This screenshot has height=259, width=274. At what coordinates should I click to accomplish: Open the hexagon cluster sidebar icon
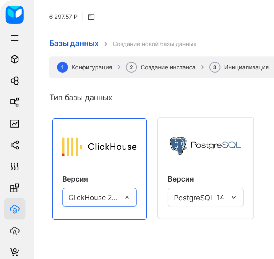[x=15, y=81]
